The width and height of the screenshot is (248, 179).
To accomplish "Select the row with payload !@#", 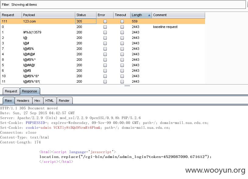I will tap(103, 43).
